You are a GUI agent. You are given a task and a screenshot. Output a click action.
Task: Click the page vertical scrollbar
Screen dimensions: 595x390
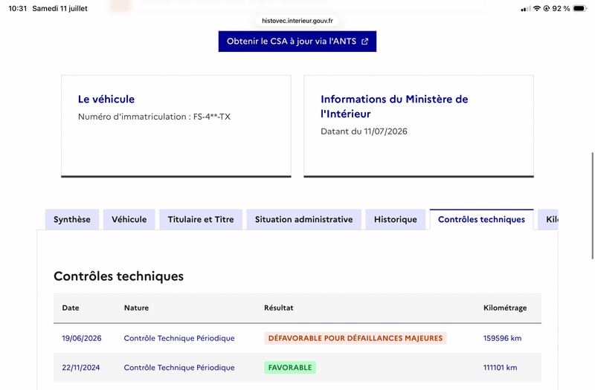click(592, 206)
